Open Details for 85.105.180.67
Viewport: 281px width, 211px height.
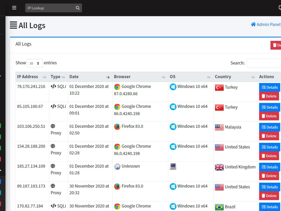[x=269, y=107]
